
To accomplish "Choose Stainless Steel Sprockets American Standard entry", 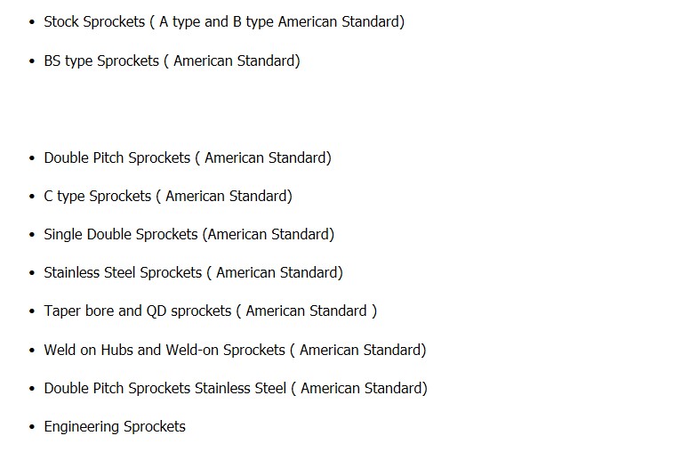I will [193, 273].
